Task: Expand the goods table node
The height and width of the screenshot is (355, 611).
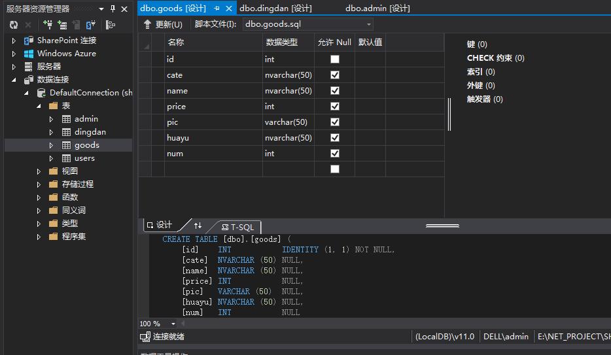Action: click(52, 145)
